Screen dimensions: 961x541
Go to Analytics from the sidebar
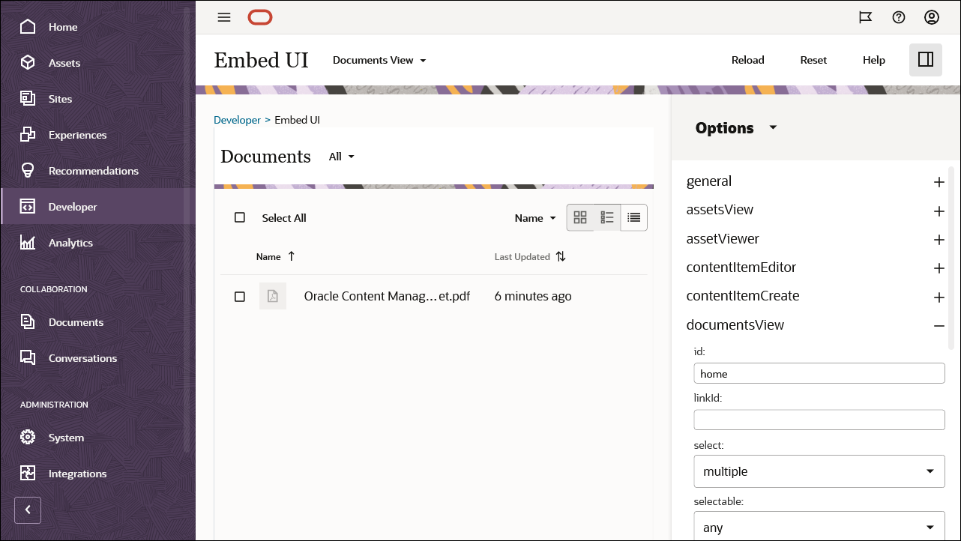[70, 242]
